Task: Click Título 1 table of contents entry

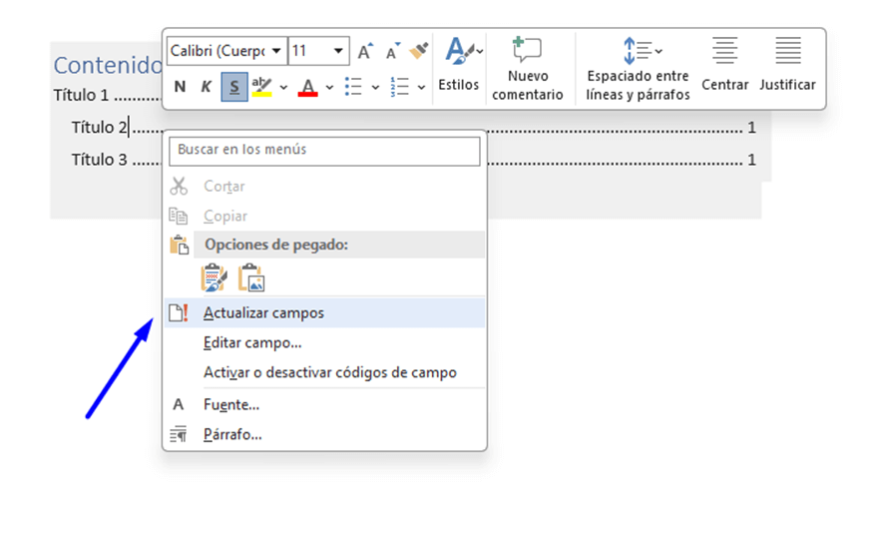Action: click(81, 96)
